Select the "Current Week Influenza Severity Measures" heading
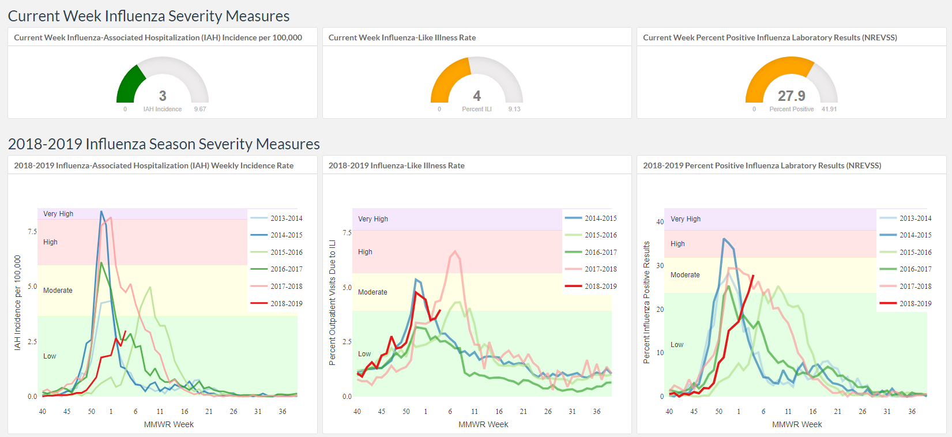This screenshot has height=437, width=952. (x=149, y=16)
